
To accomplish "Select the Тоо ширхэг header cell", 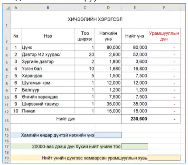I will coord(85,36).
